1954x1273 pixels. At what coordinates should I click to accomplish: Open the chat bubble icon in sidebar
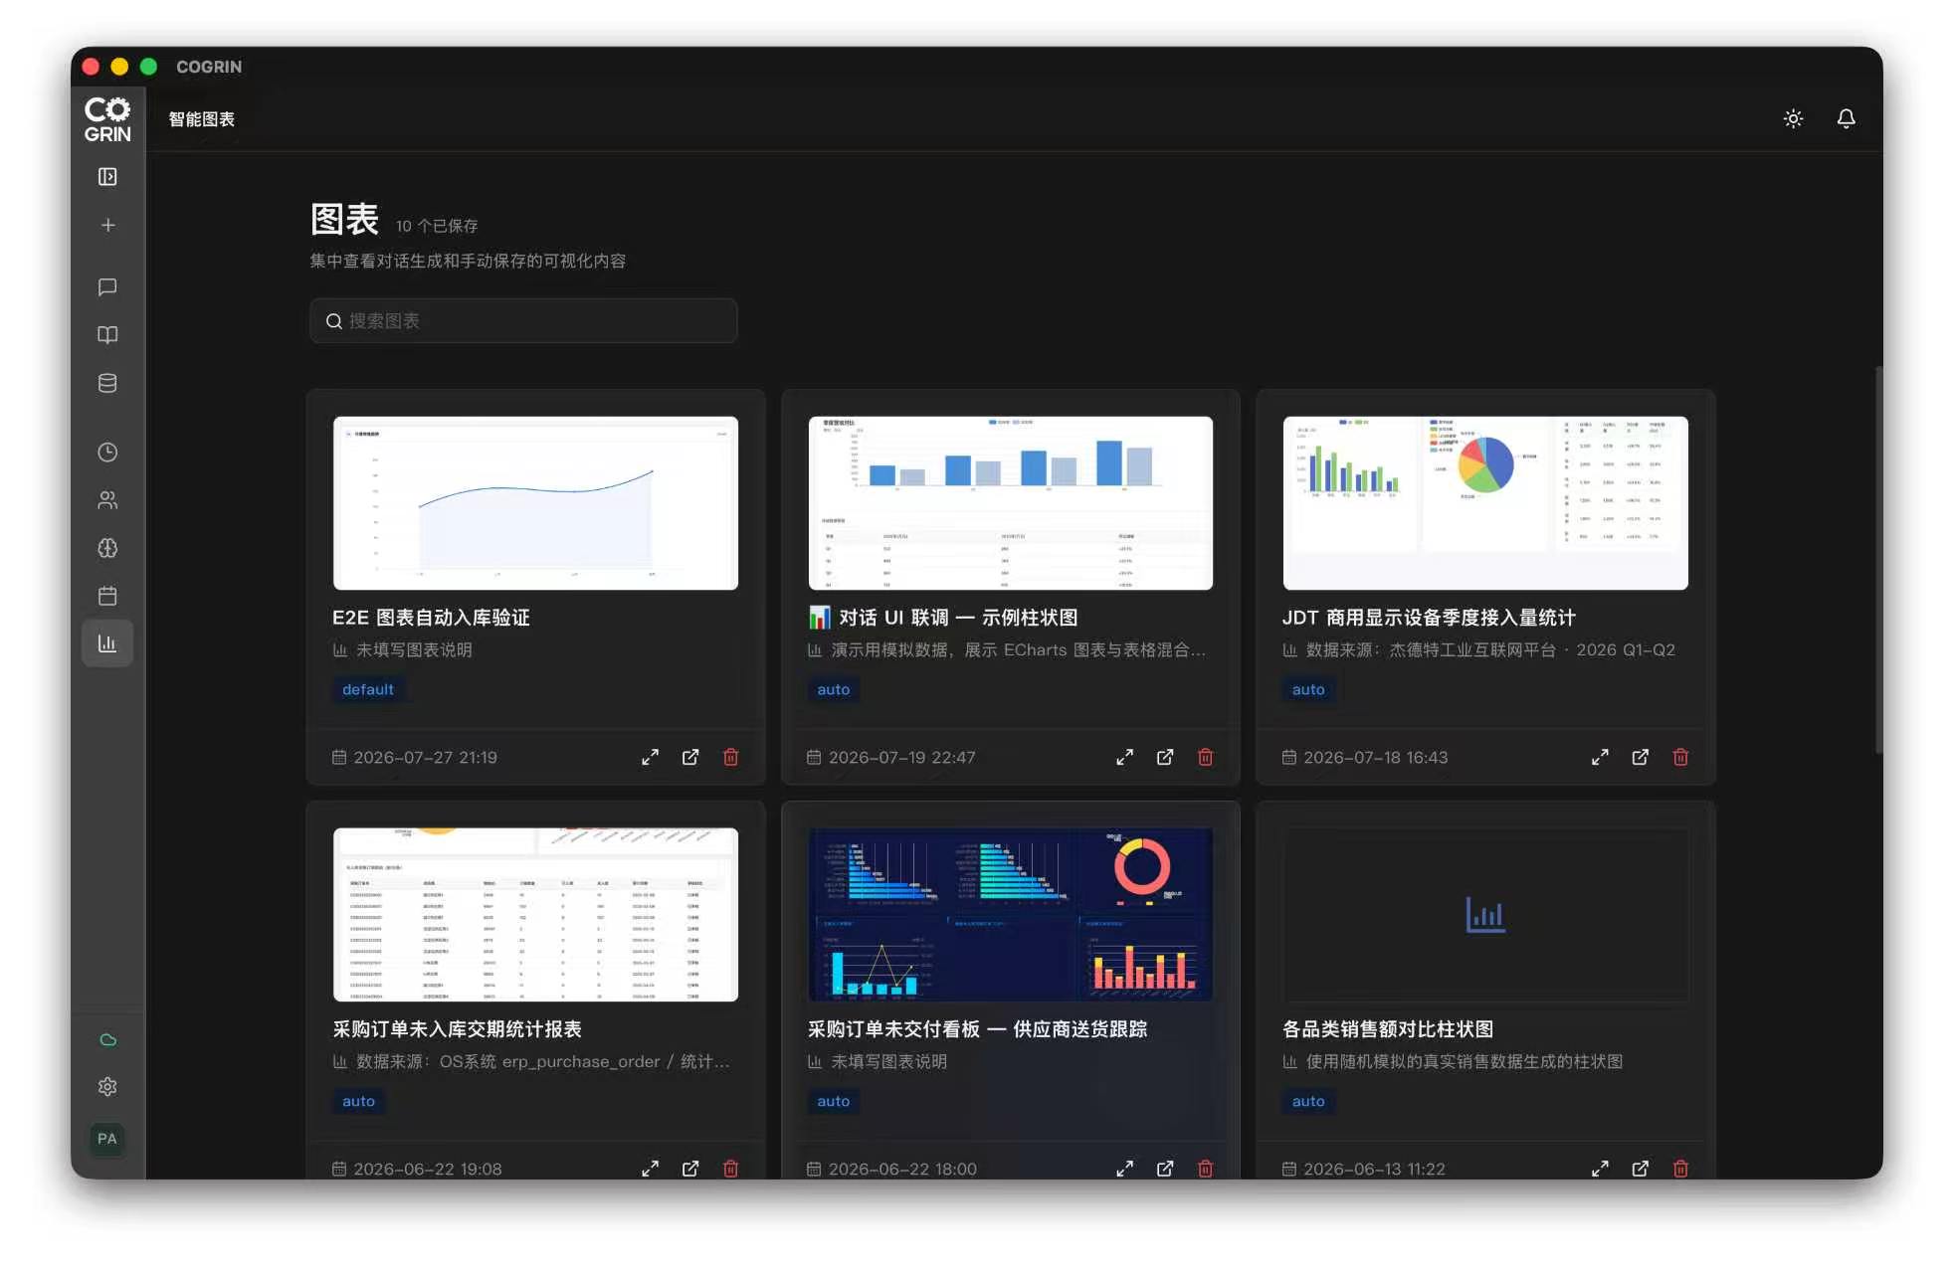(107, 287)
